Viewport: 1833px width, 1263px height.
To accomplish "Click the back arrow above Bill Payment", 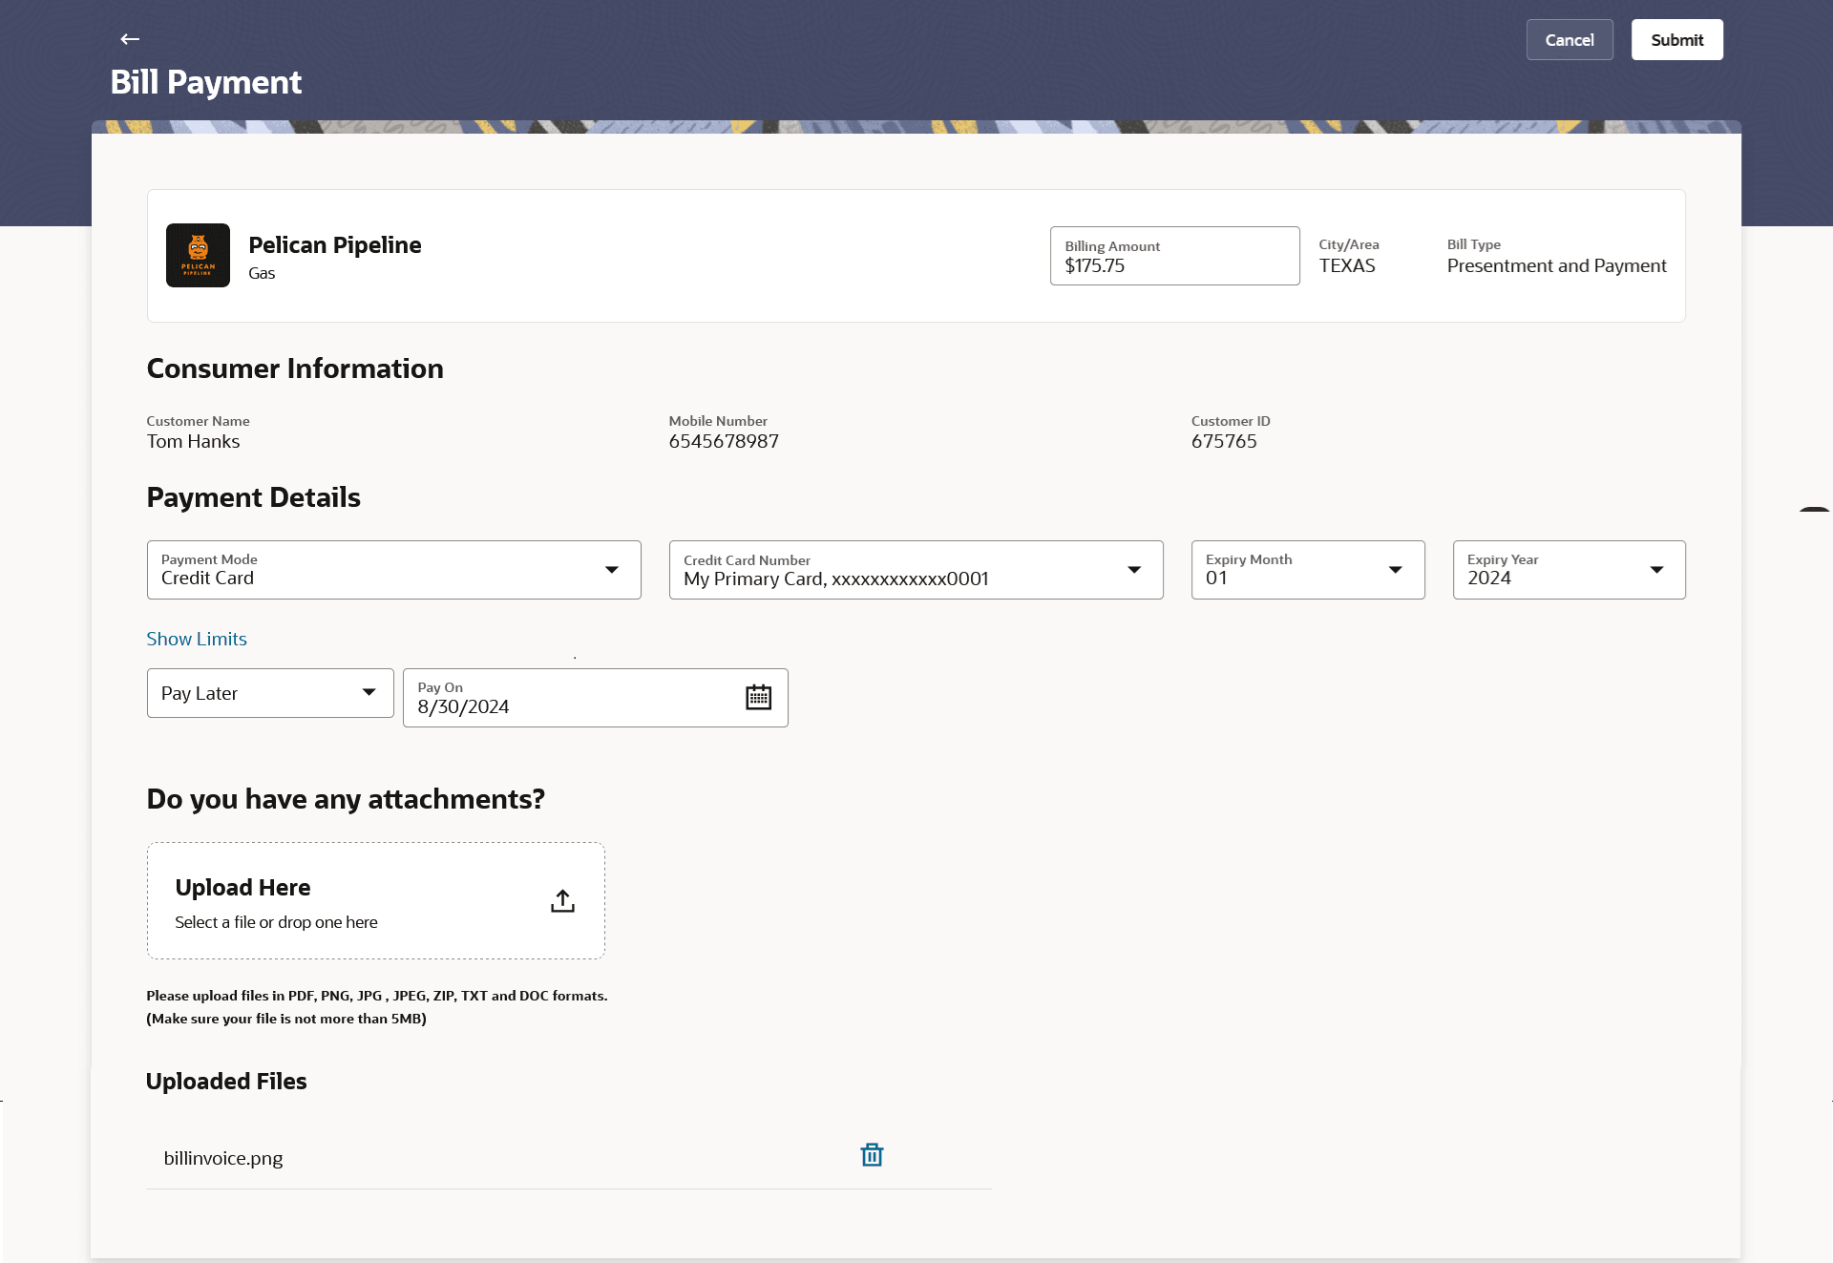I will click(x=130, y=39).
